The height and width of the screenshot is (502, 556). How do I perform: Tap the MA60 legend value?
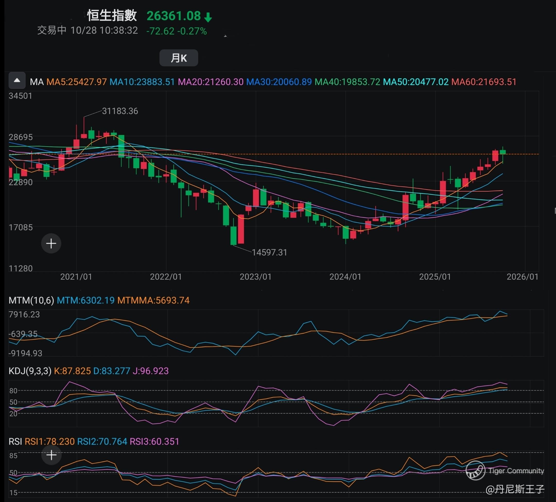pos(484,82)
